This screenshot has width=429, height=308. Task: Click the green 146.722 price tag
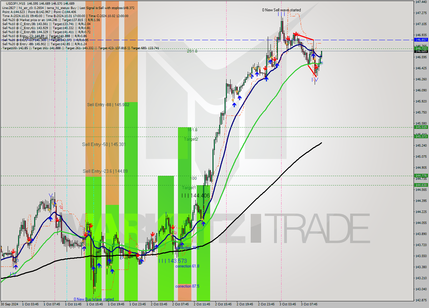click(421, 48)
